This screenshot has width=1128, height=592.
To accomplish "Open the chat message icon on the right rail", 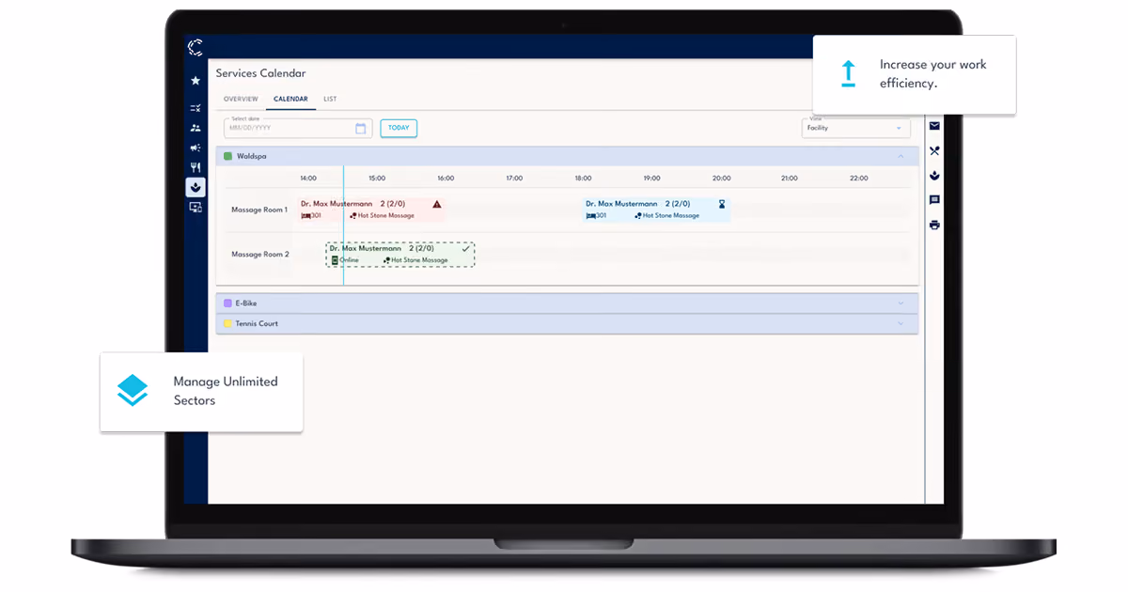I will (934, 200).
